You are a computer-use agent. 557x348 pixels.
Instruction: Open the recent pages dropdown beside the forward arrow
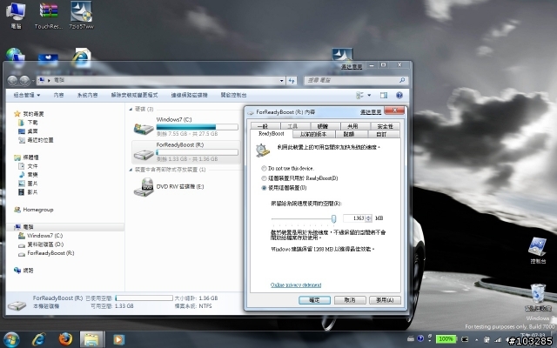[x=33, y=81]
